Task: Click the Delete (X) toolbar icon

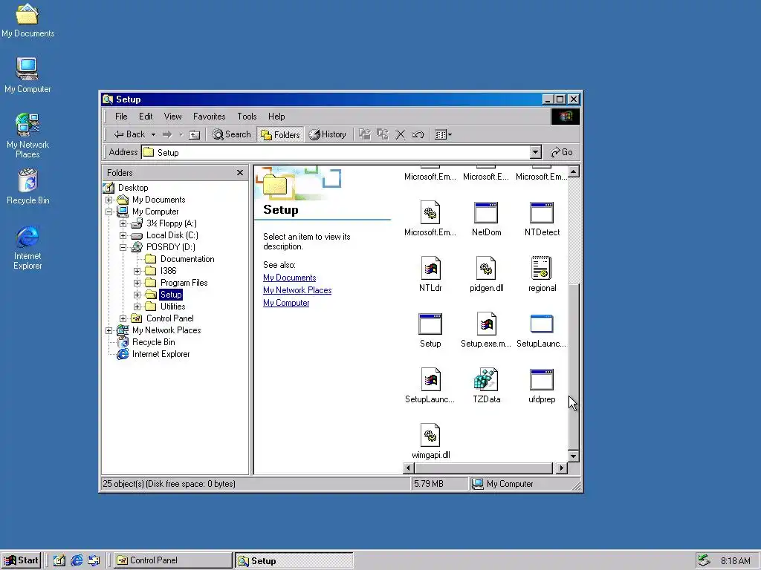Action: pos(401,135)
